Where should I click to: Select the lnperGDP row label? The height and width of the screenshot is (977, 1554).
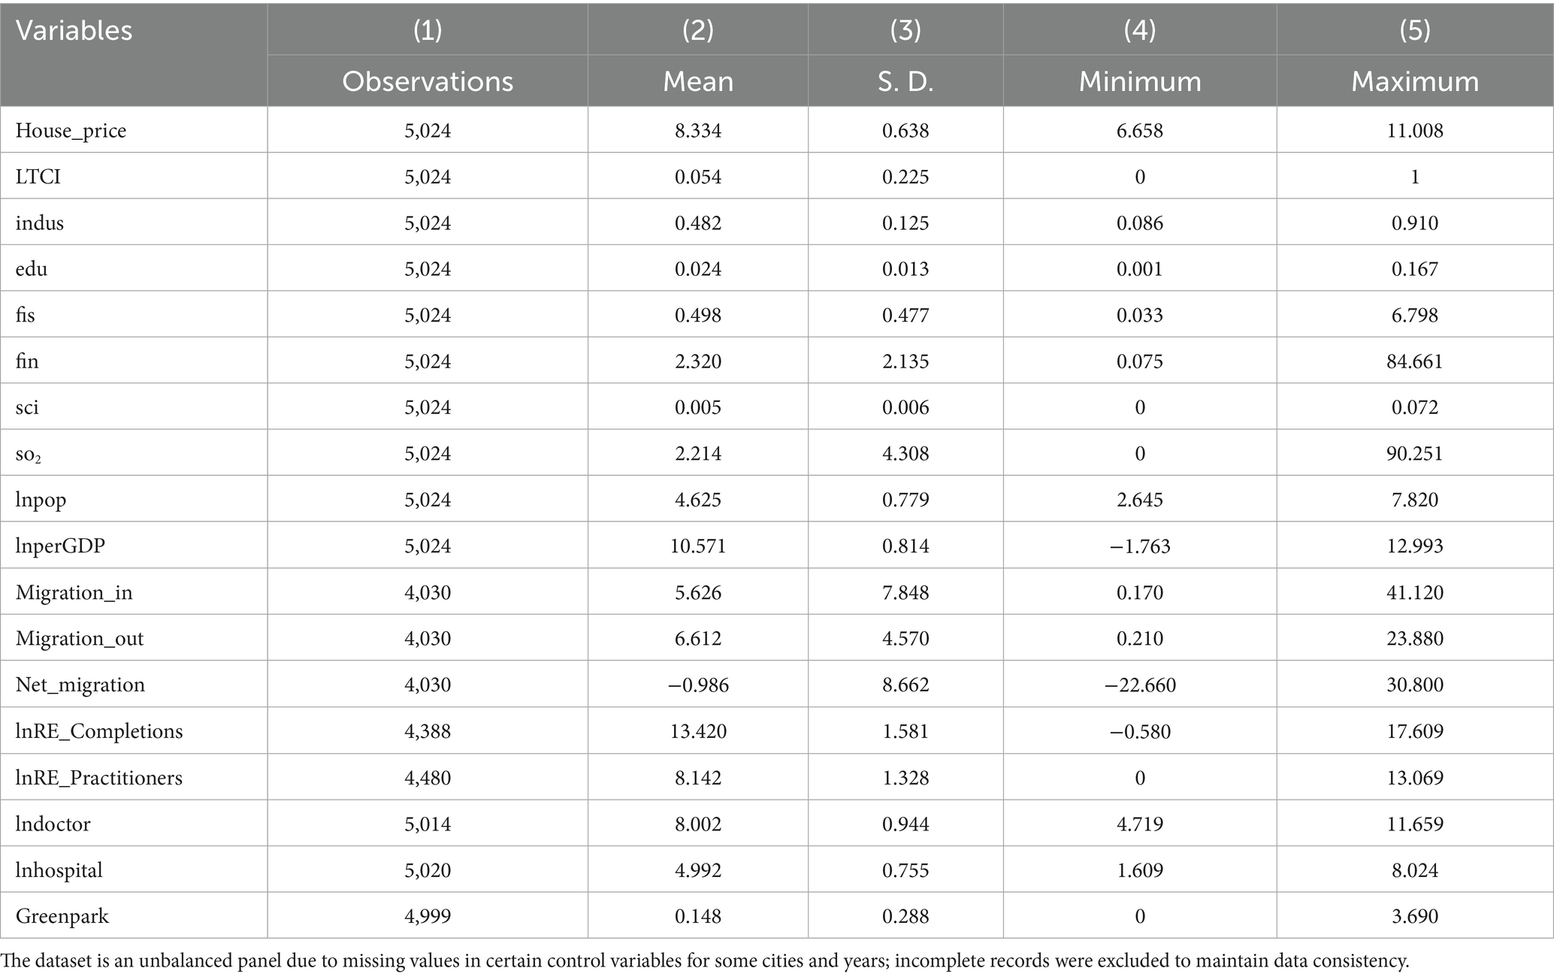(60, 546)
